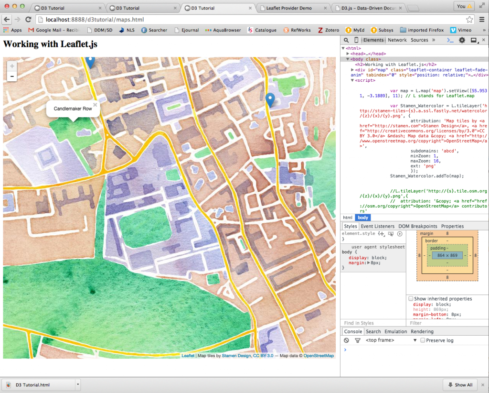Open hidden tabs with the chevron overflow
Viewport: 489px width, 393px height.
point(434,40)
